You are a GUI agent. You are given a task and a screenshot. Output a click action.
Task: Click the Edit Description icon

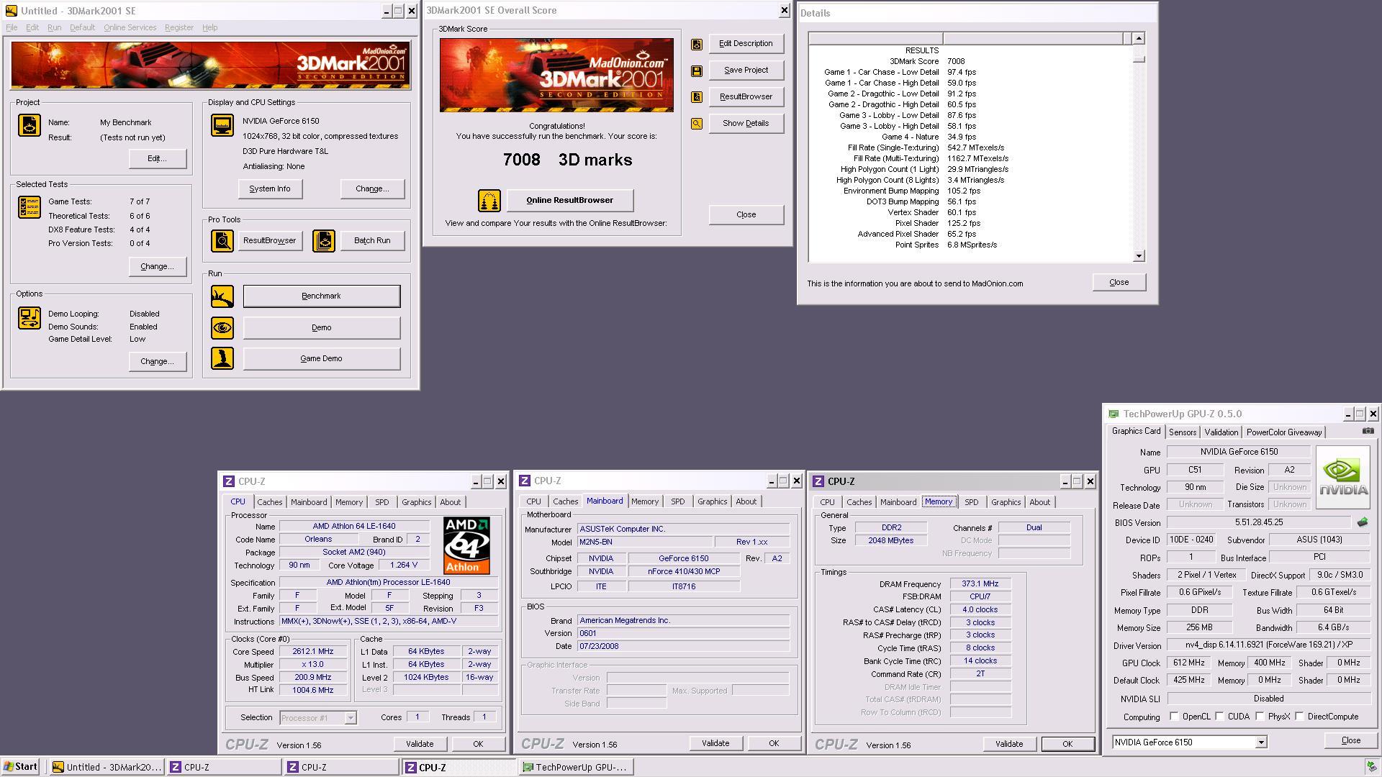coord(696,45)
